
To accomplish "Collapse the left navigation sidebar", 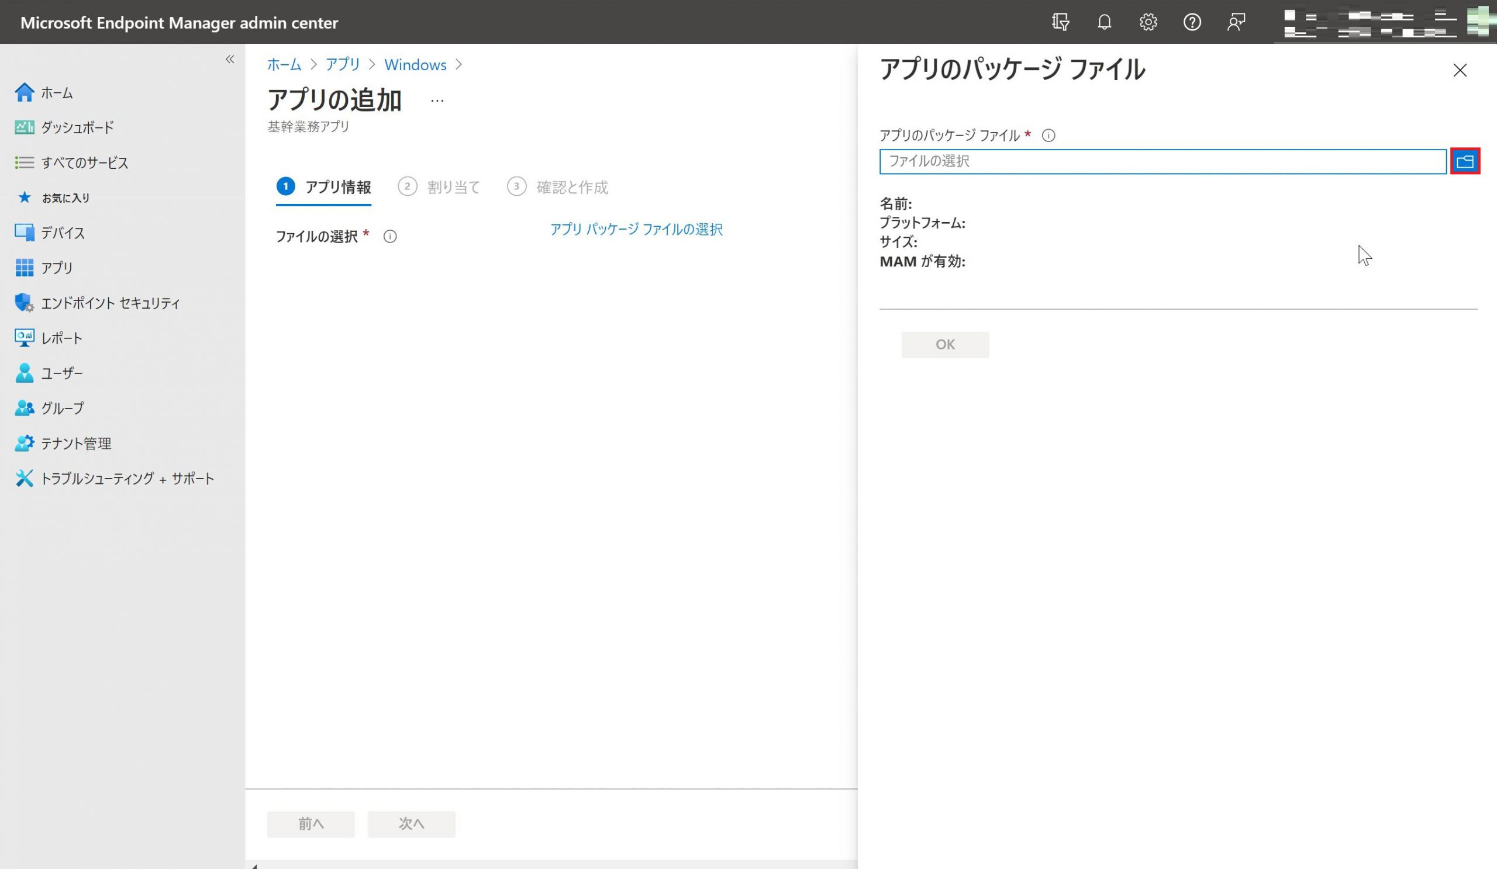I will [230, 60].
